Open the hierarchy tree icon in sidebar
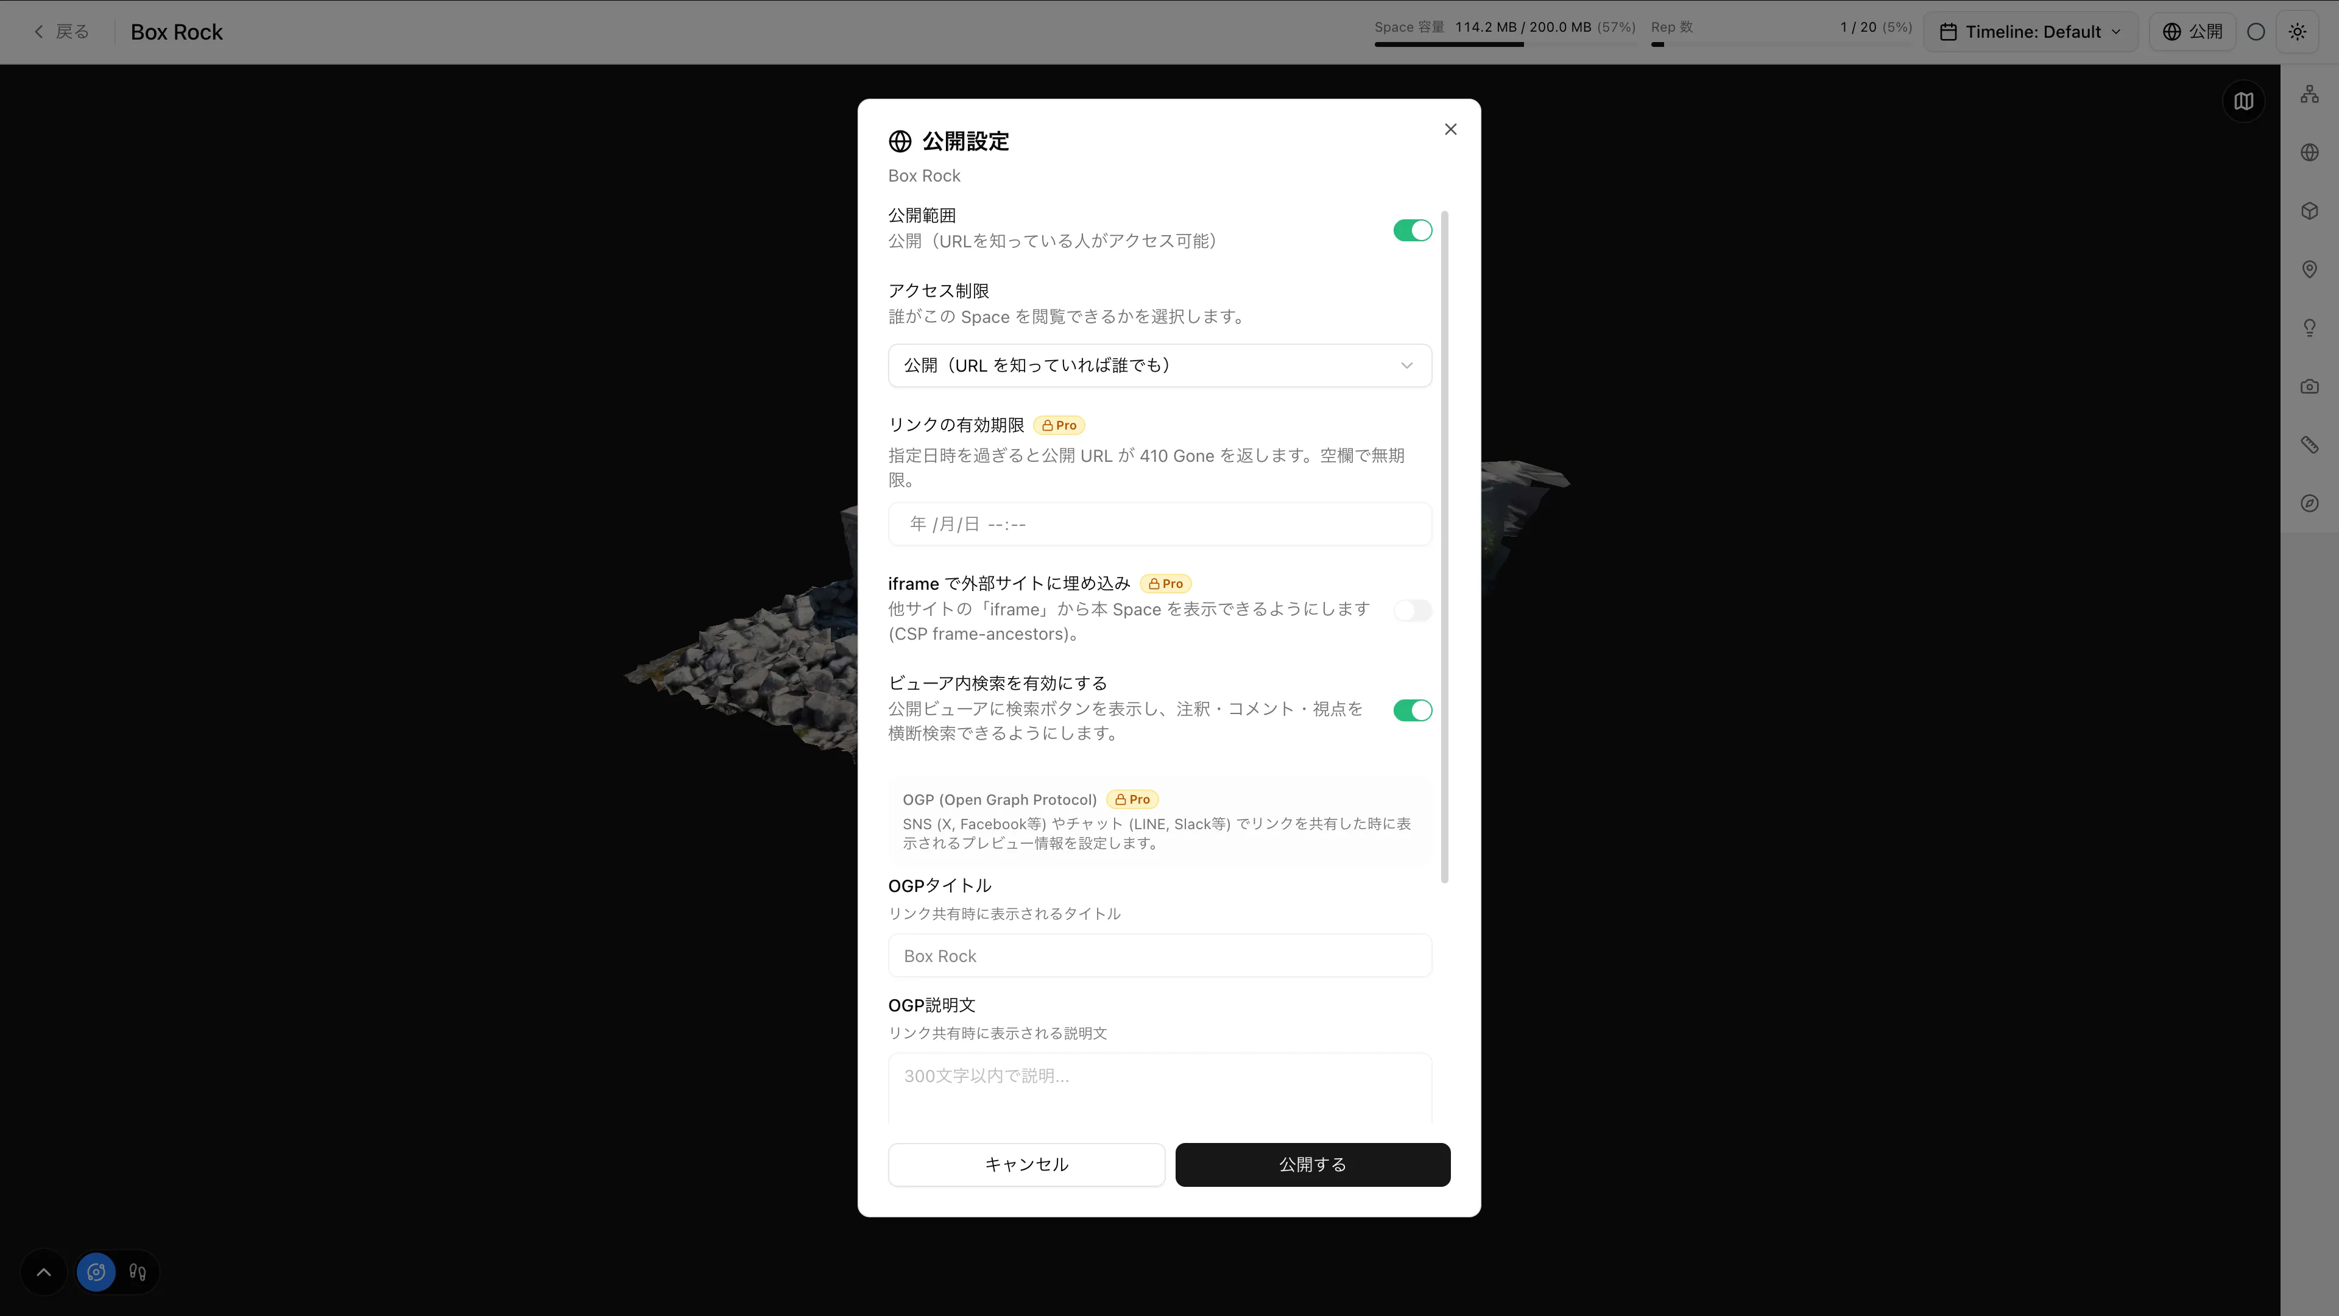Screen dimensions: 2339x1316 2309,94
